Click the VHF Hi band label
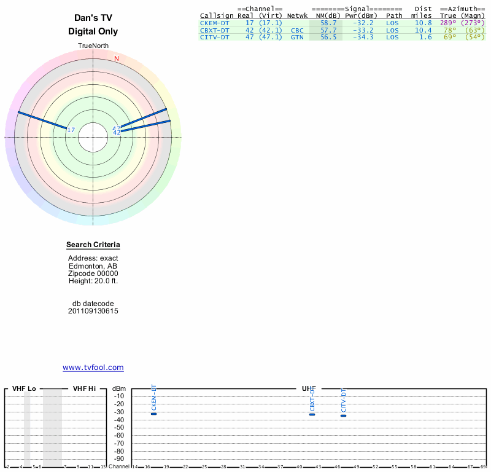Screen dimensions: 491x472 84,388
